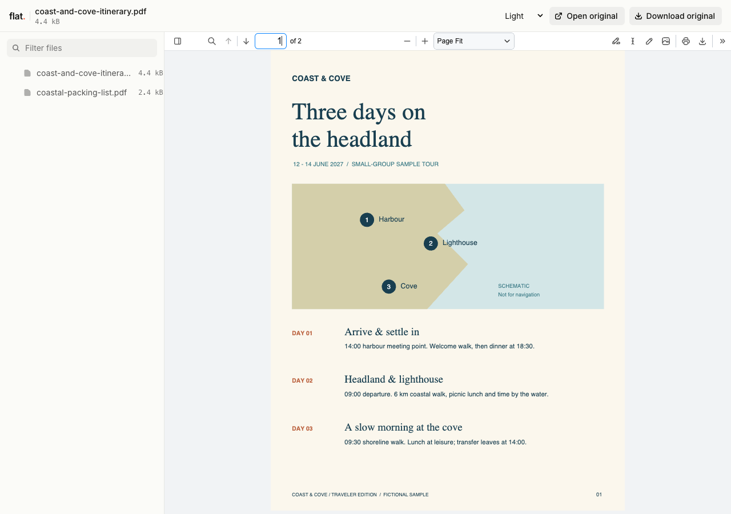Click the '4.4 kB' size under the title

click(x=47, y=22)
